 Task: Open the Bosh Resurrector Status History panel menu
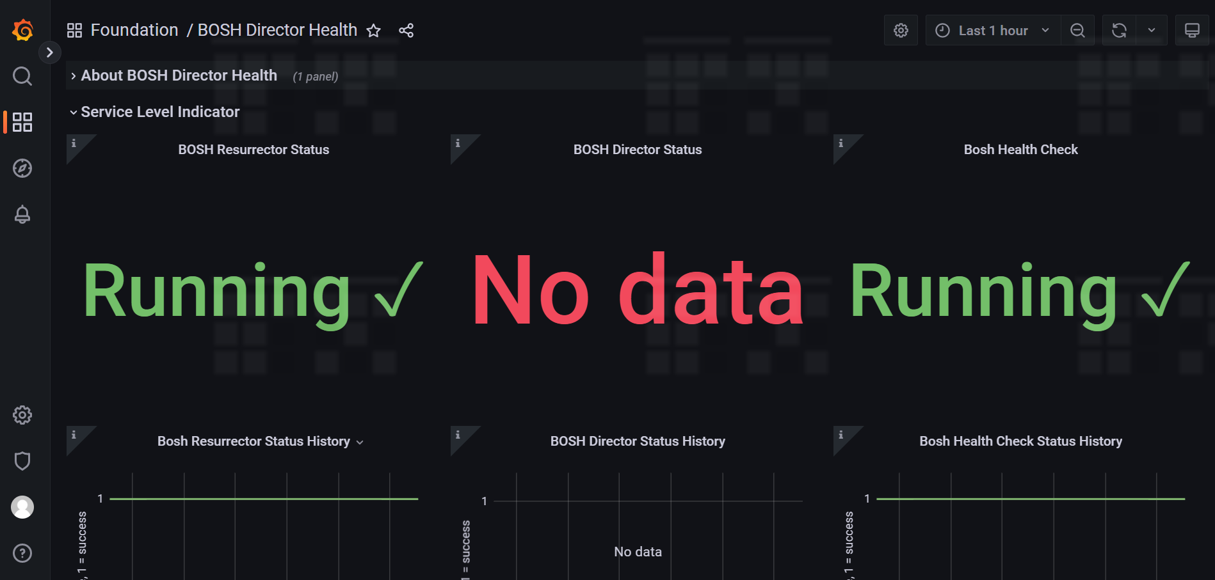(x=359, y=441)
